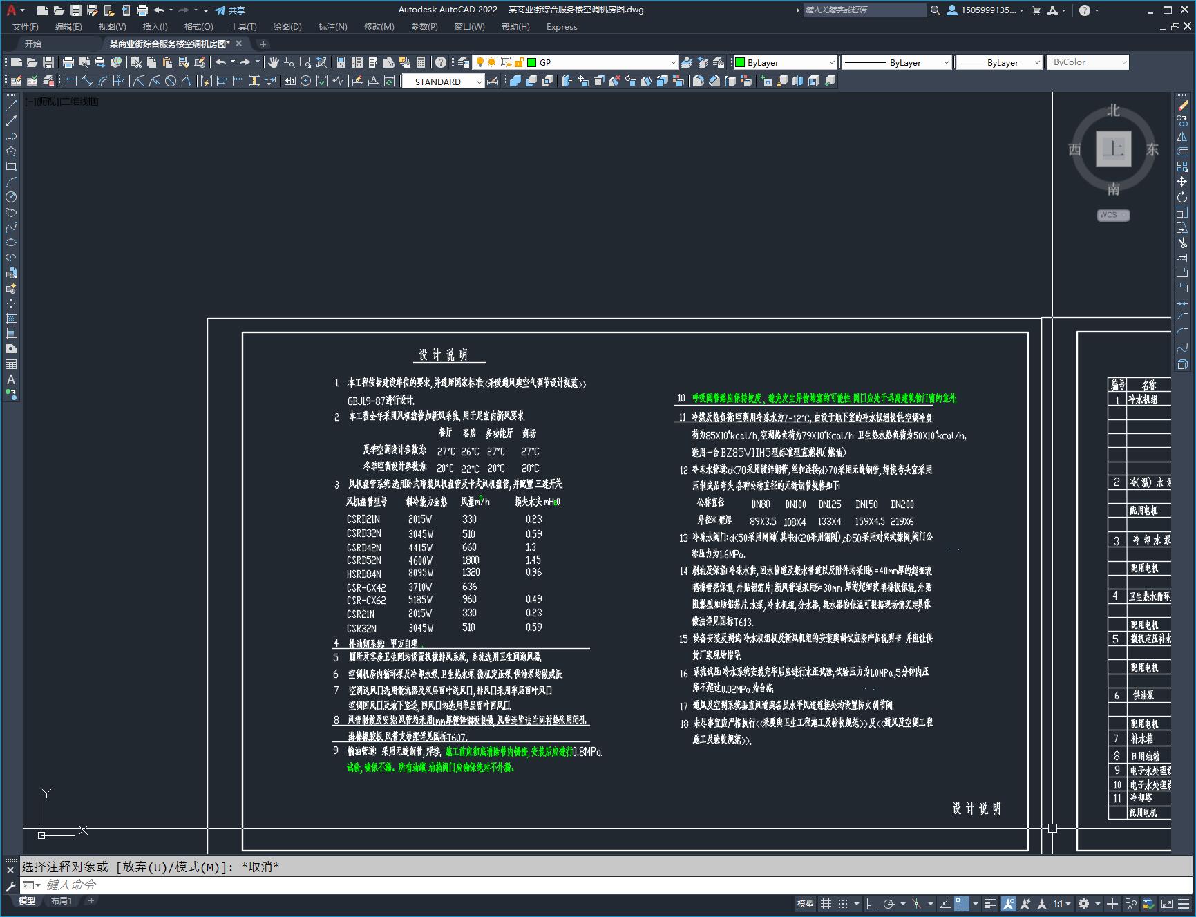Screen dimensions: 1196x917
Task: Open the first ByLayer linetype dropdown
Action: tap(947, 62)
